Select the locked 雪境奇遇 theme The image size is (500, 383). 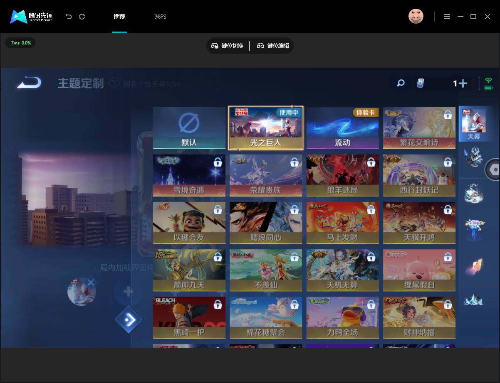189,175
